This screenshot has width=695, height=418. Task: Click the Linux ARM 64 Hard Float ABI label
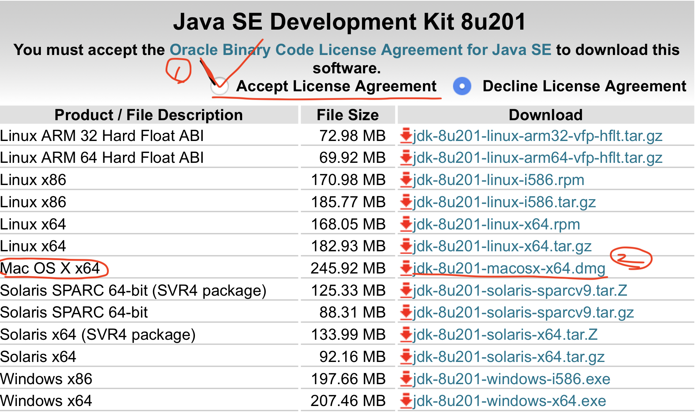point(102,158)
